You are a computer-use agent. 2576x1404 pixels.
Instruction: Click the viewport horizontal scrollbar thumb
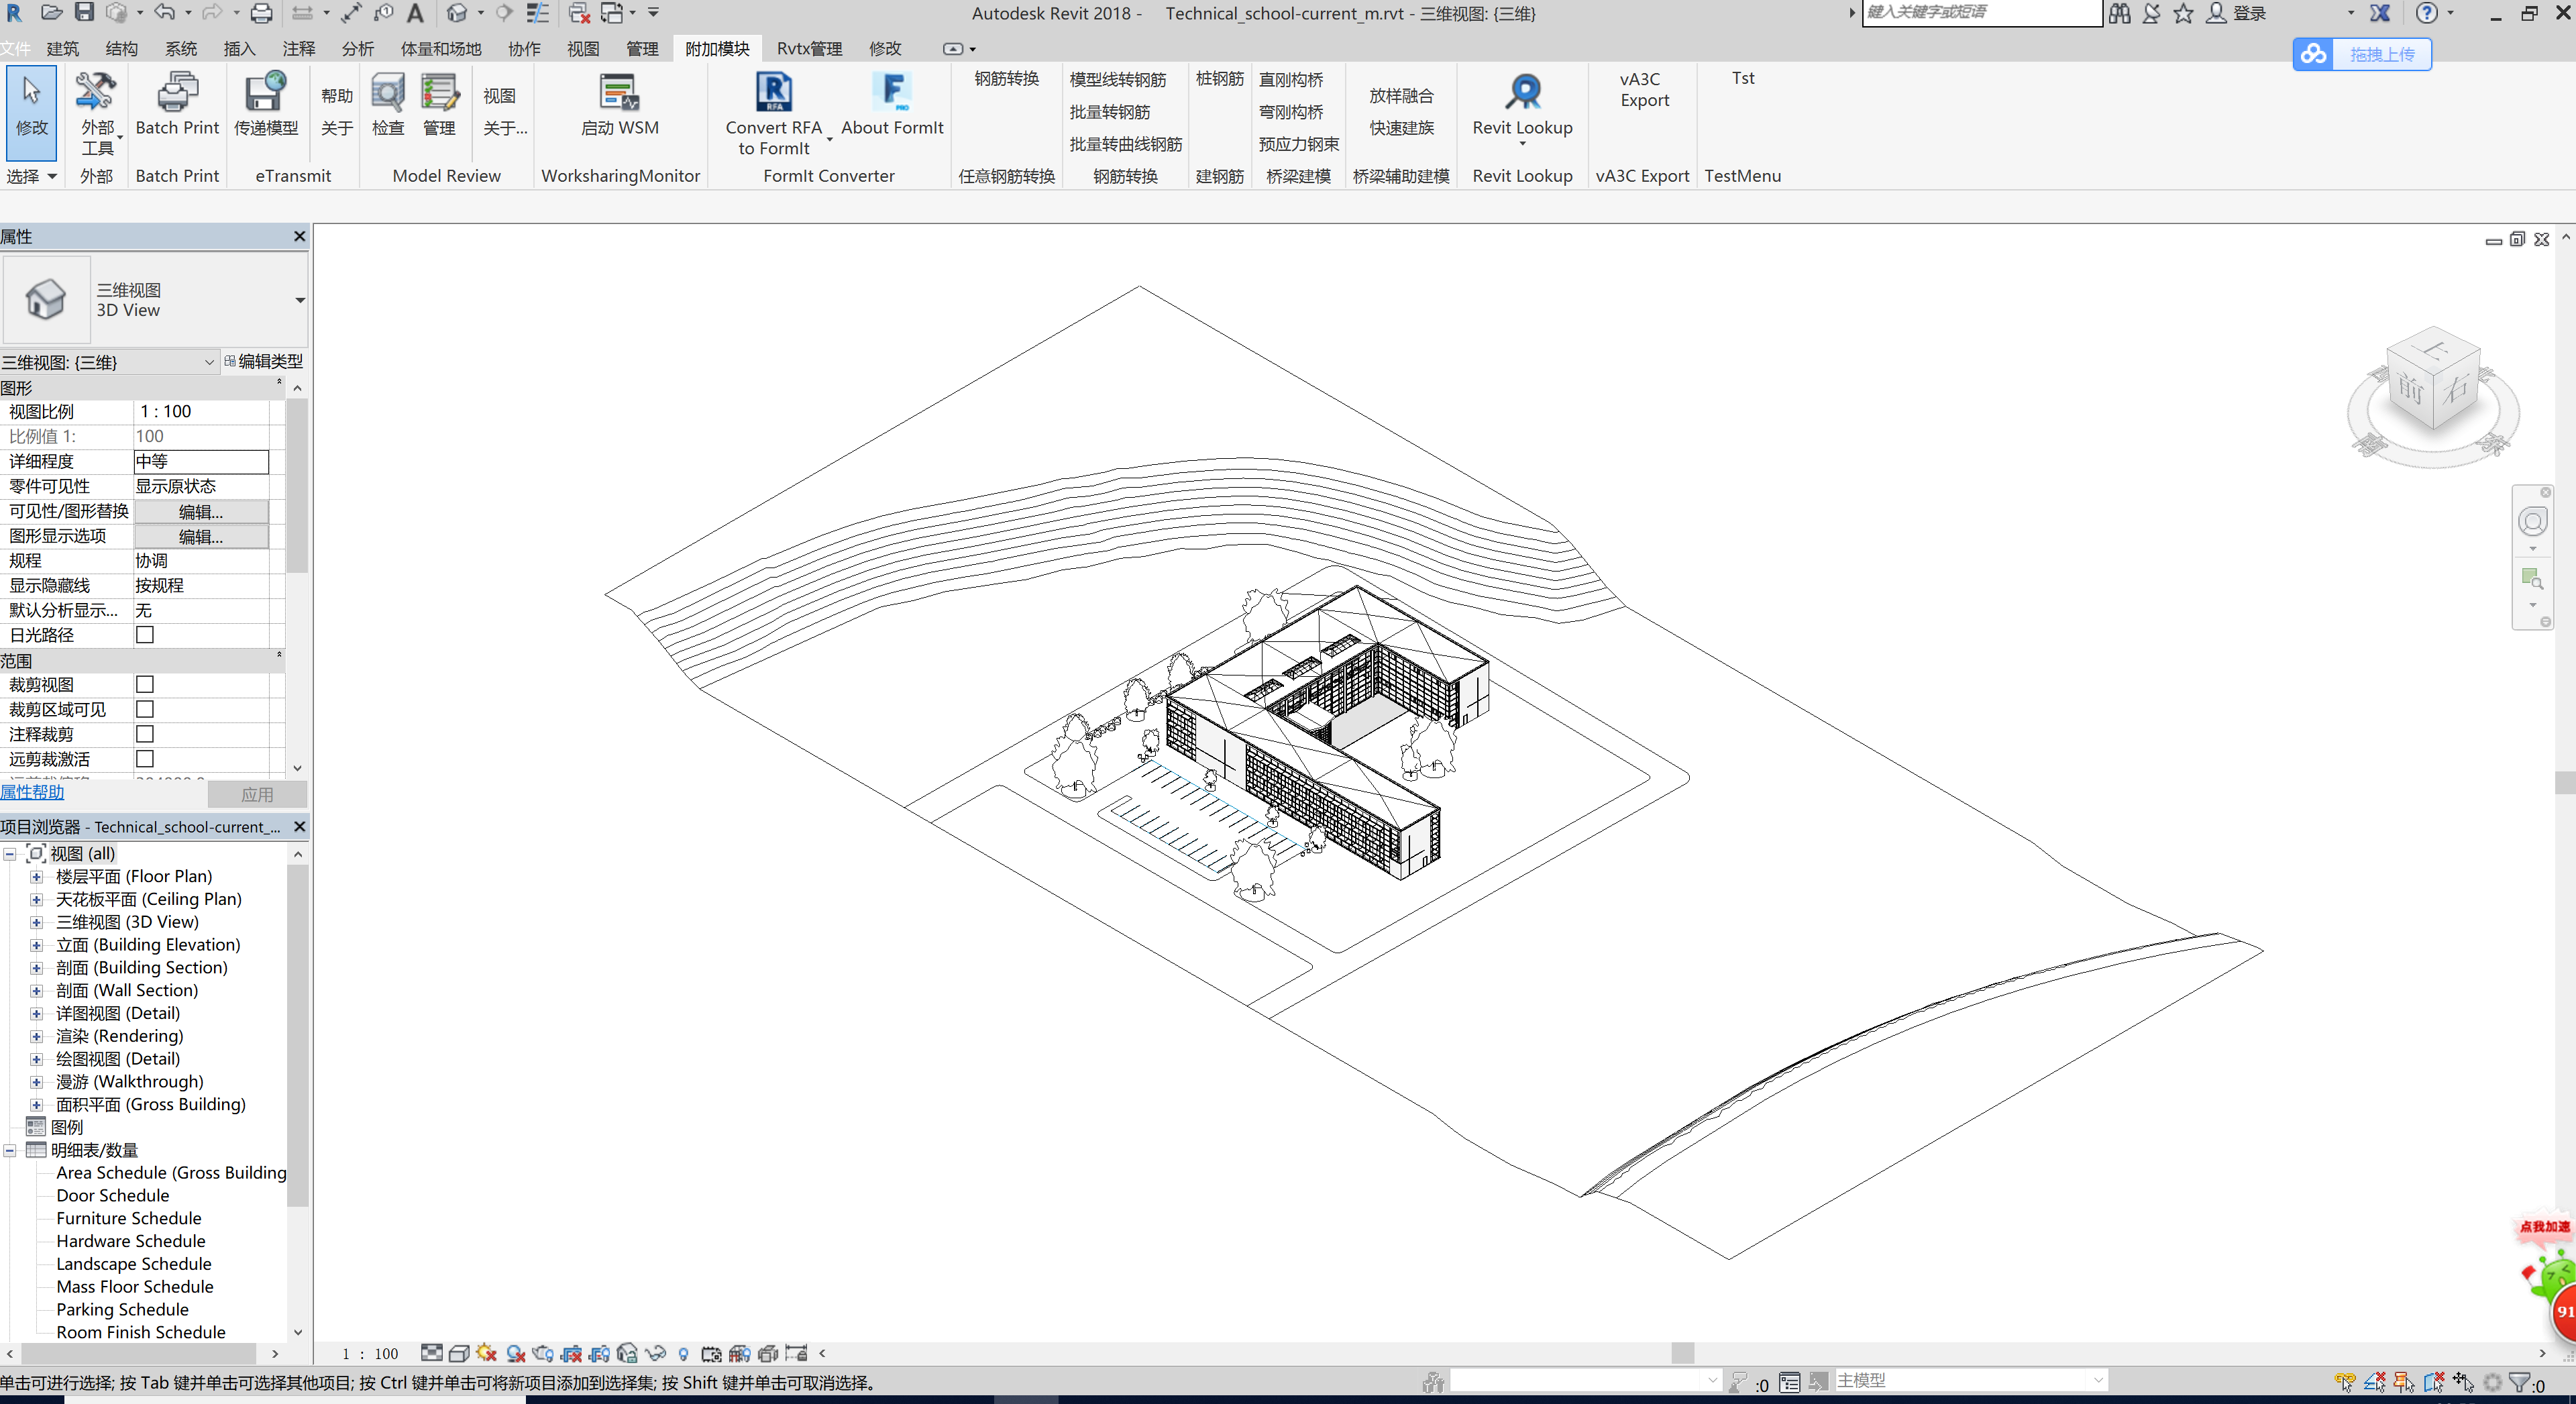pyautogui.click(x=1682, y=1353)
